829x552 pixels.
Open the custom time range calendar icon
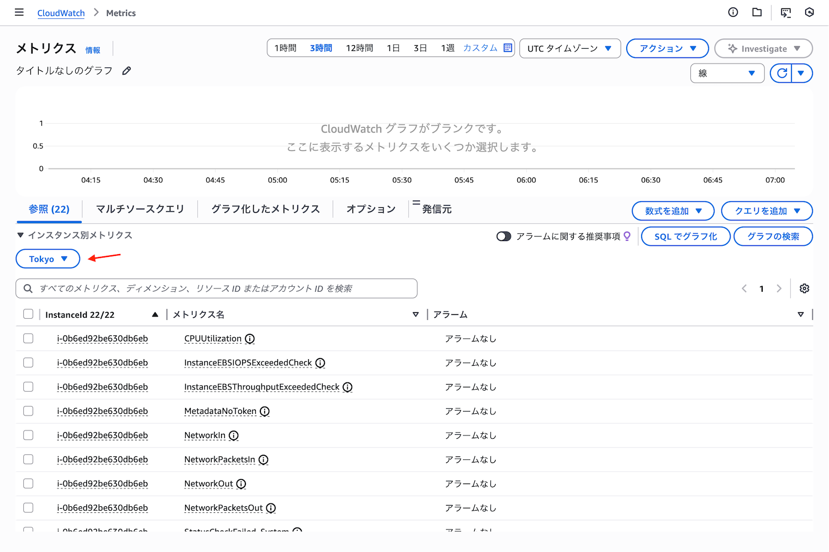point(508,48)
